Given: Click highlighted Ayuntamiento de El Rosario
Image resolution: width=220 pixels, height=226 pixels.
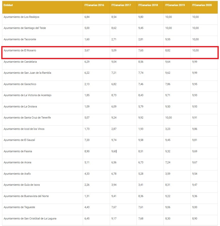Looking at the screenshot, I should (20, 50).
